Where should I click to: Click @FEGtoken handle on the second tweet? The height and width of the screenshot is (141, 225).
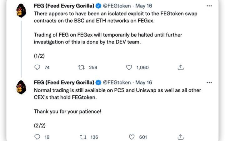coord(117,83)
